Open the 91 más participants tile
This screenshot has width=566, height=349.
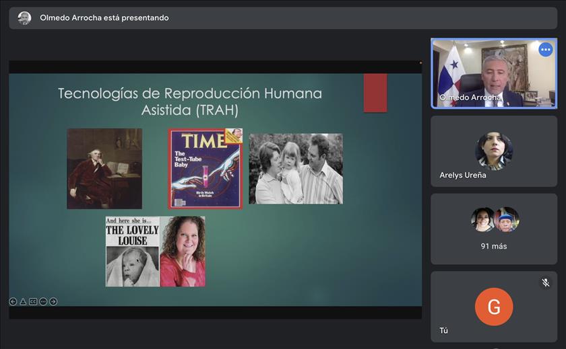(x=494, y=229)
